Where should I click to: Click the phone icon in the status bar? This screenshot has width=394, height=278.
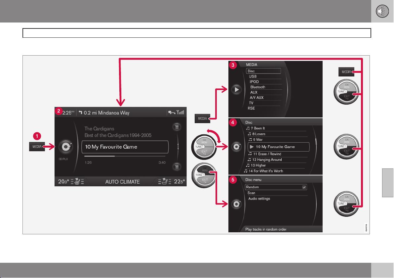(172, 113)
